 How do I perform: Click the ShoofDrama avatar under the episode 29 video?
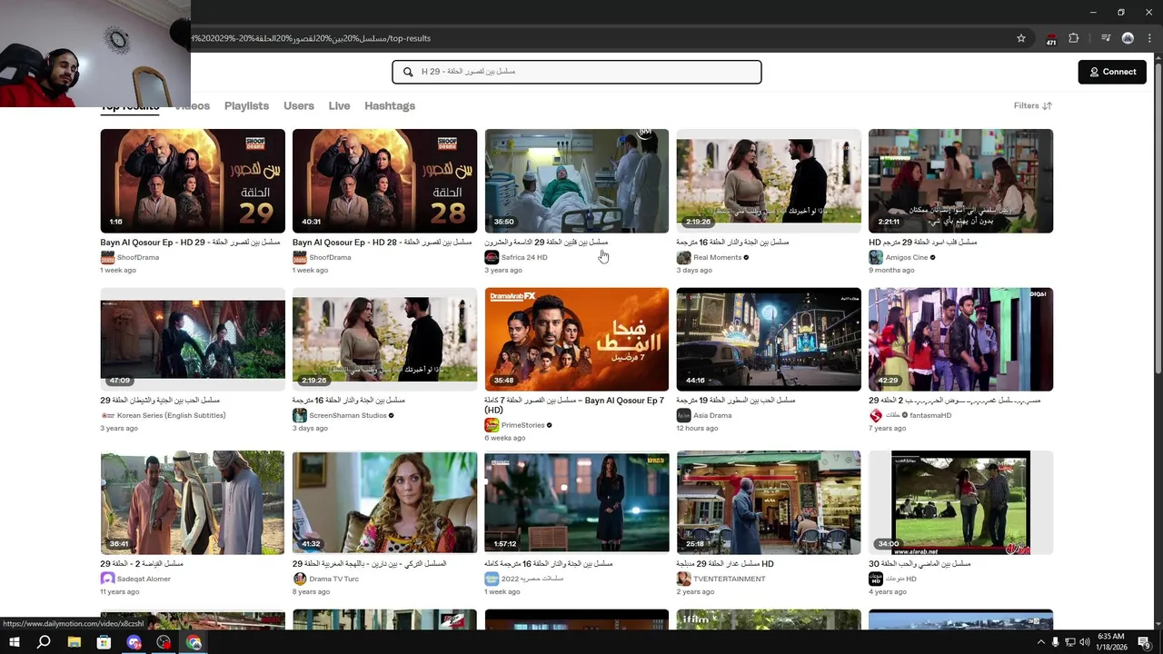107,258
